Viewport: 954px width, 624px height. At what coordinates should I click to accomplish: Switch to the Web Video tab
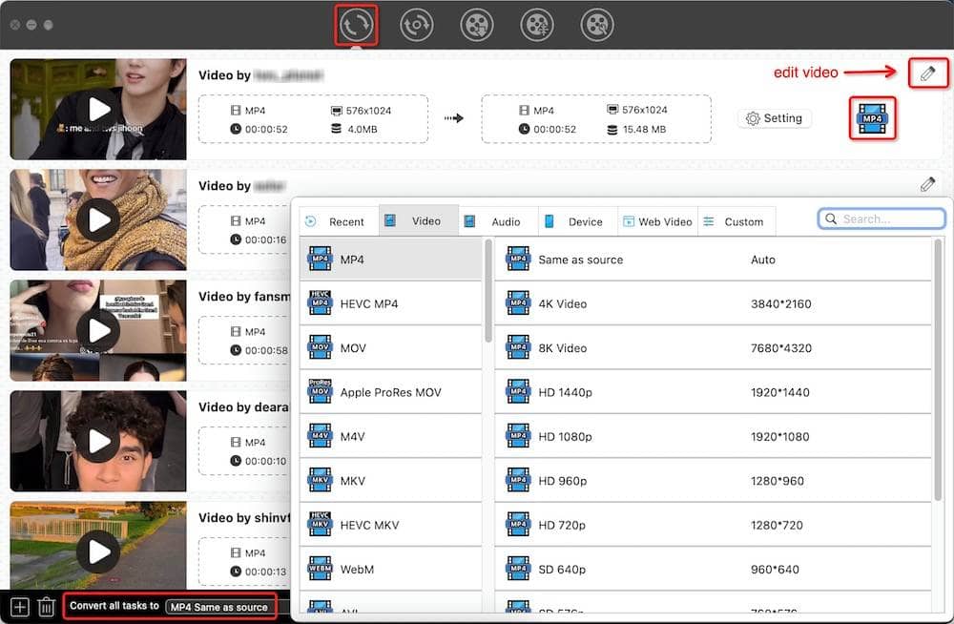(x=657, y=221)
